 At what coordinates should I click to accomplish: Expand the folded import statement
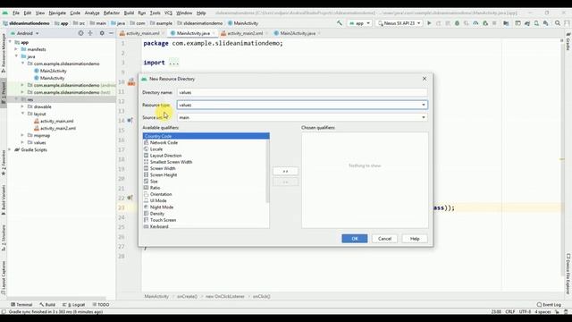coord(174,63)
